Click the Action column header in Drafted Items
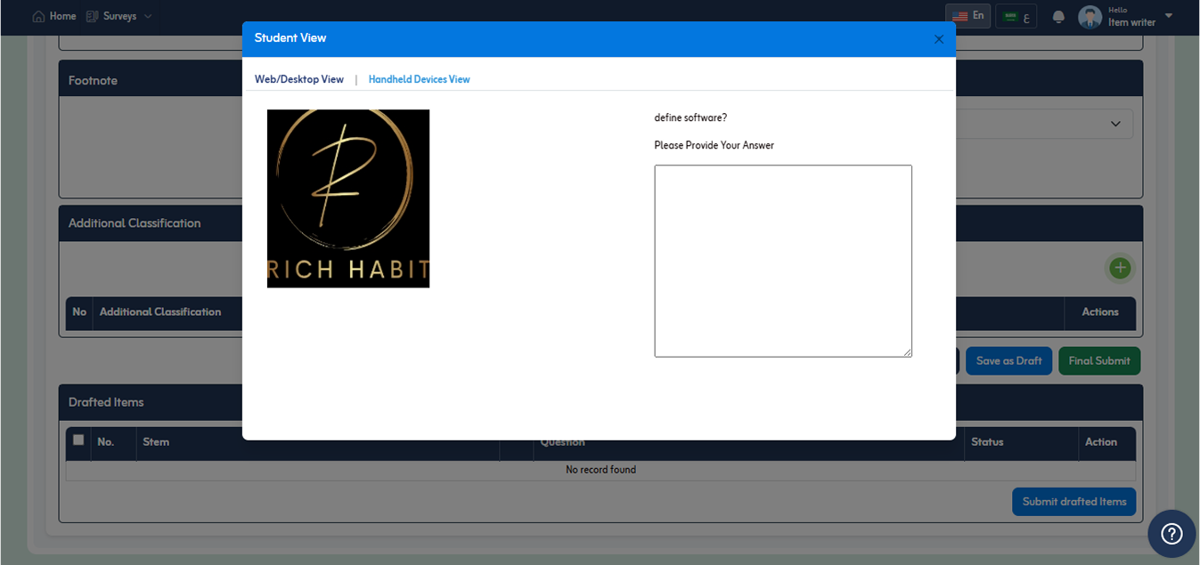This screenshot has height=565, width=1200. point(1101,442)
